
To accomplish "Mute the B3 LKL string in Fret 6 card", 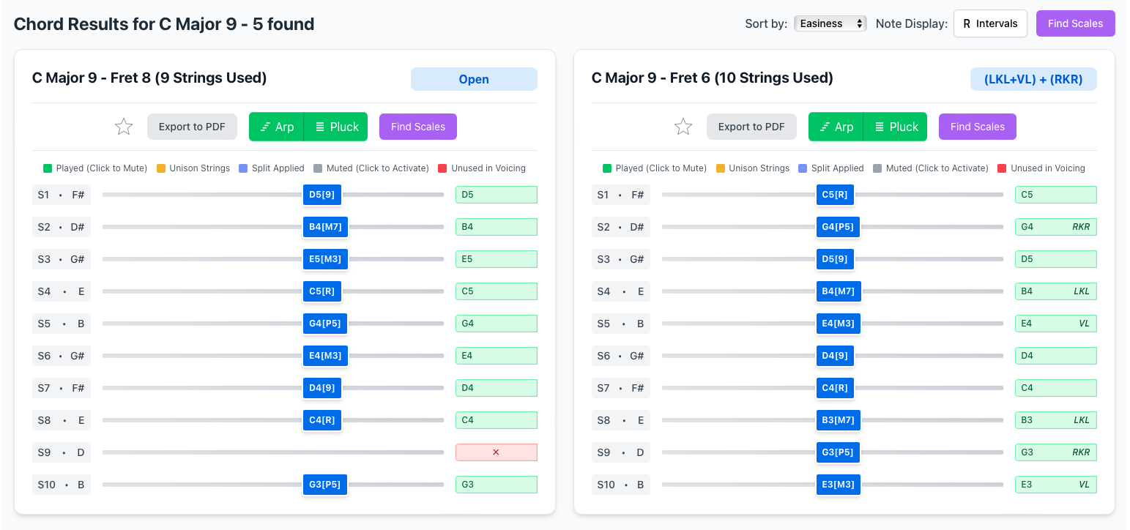I will point(1055,420).
